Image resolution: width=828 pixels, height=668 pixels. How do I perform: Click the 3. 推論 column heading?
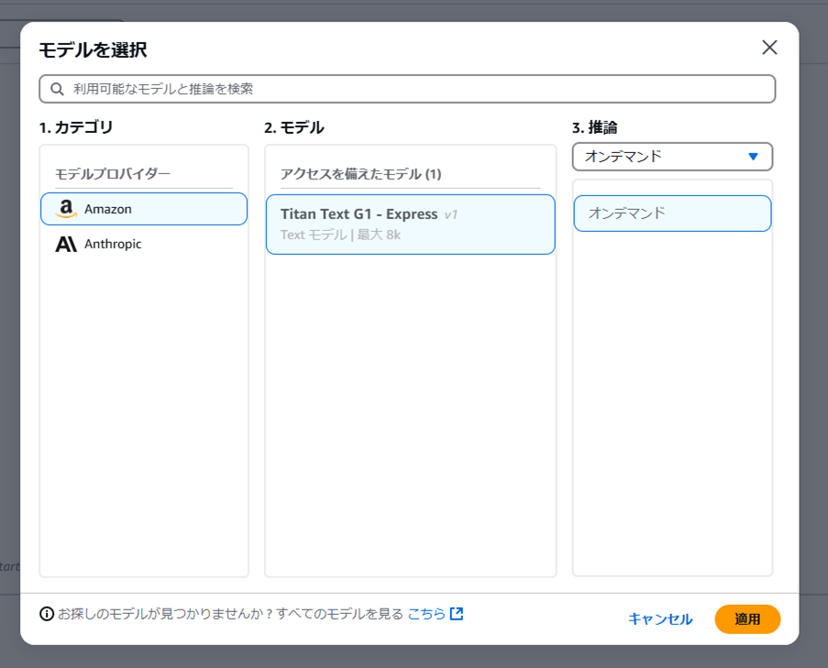tap(594, 127)
